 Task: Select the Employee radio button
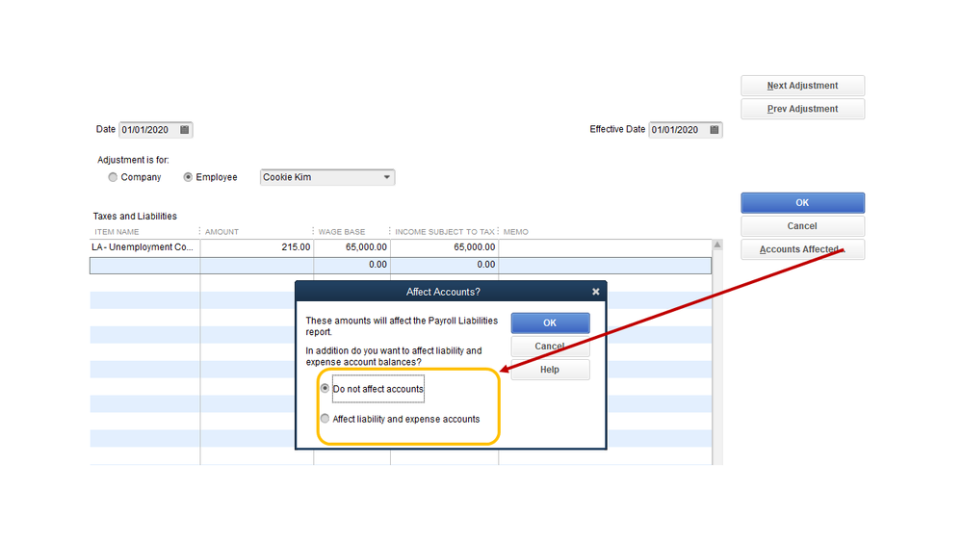(188, 177)
